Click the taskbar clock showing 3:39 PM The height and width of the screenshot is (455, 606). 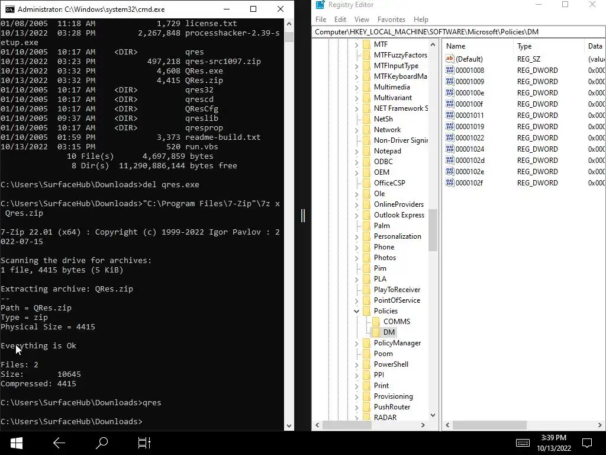pyautogui.click(x=553, y=438)
